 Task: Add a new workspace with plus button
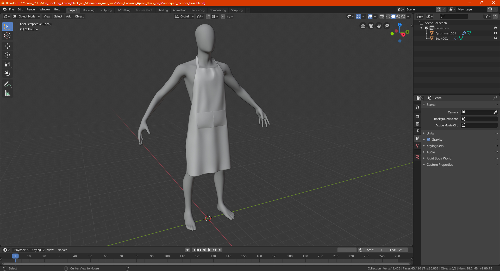tap(248, 10)
